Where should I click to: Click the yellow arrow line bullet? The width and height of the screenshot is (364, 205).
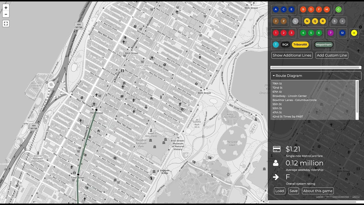point(354,33)
